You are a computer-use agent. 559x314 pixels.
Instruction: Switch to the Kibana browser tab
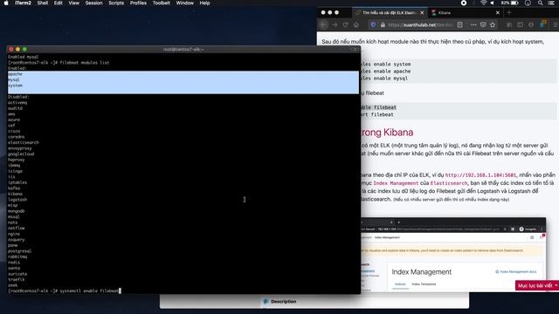tap(465, 12)
